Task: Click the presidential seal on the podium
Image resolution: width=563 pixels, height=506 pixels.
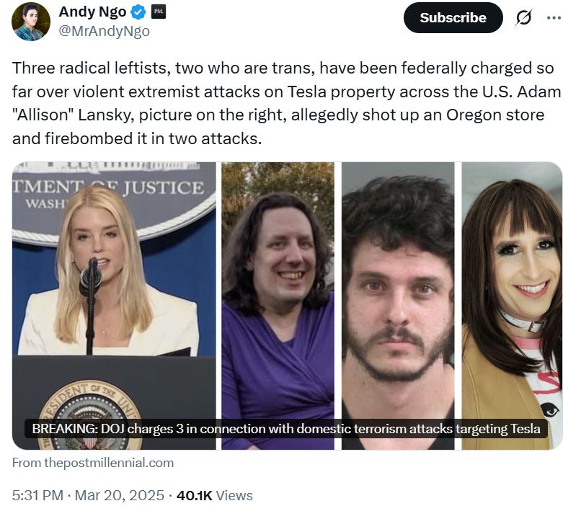Action: click(91, 416)
